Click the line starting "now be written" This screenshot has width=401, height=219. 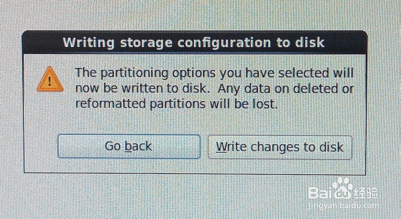(214, 89)
